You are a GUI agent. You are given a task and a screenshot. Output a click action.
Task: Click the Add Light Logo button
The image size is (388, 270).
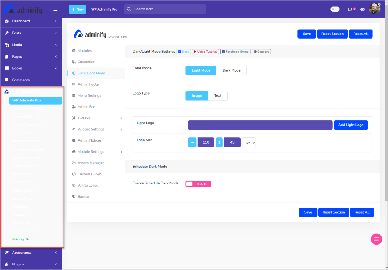pyautogui.click(x=350, y=125)
